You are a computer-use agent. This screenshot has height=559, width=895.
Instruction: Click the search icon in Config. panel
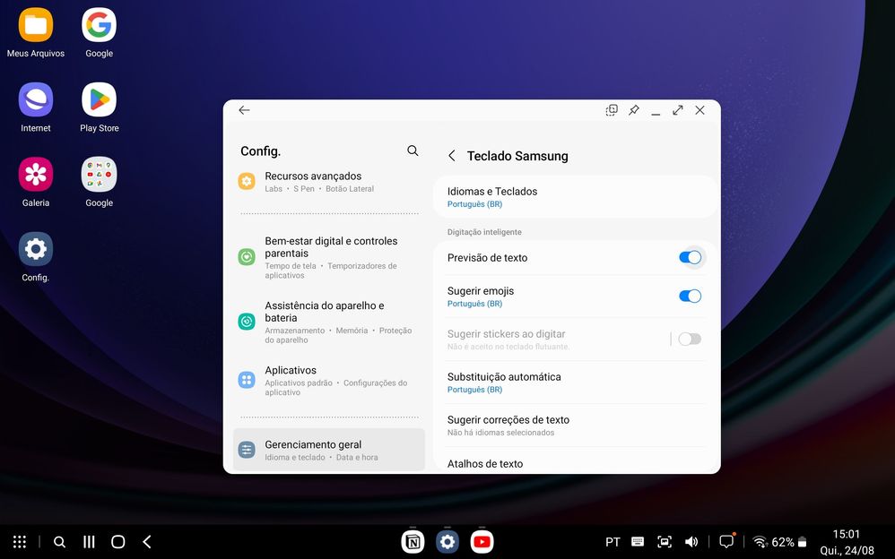pos(413,150)
